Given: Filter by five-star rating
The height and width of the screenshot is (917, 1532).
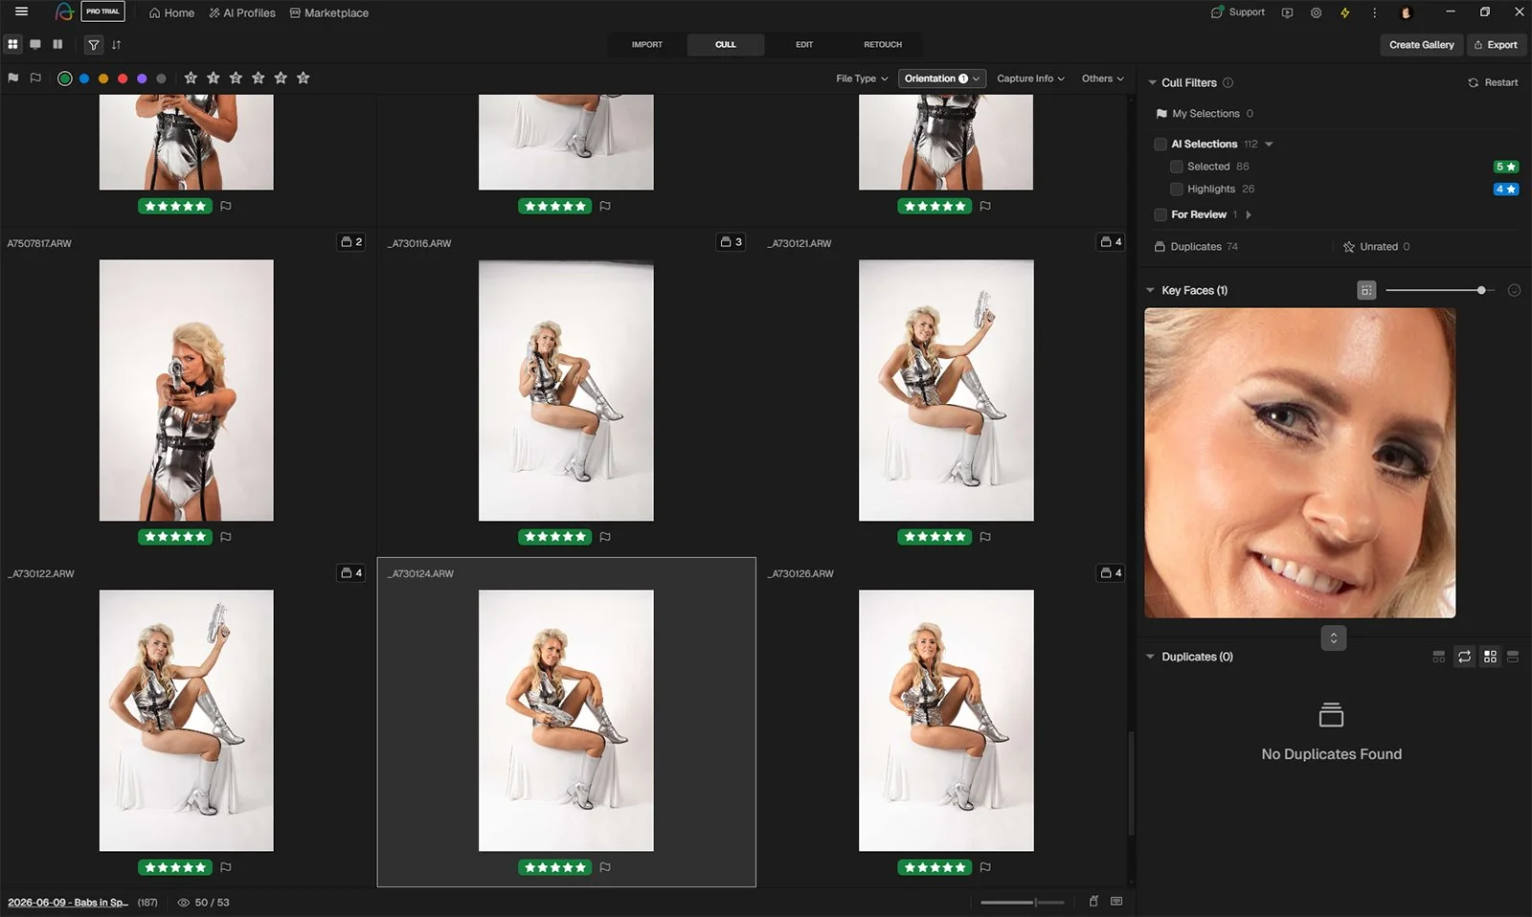Looking at the screenshot, I should 303,78.
